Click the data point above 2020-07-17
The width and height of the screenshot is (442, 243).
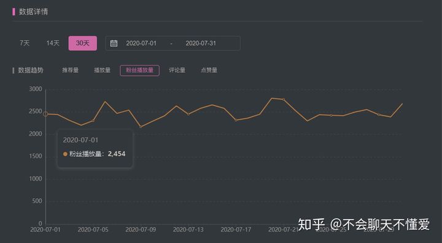point(236,120)
